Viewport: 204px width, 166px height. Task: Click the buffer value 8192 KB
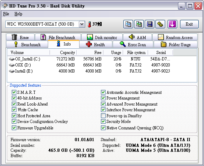coord(85,155)
